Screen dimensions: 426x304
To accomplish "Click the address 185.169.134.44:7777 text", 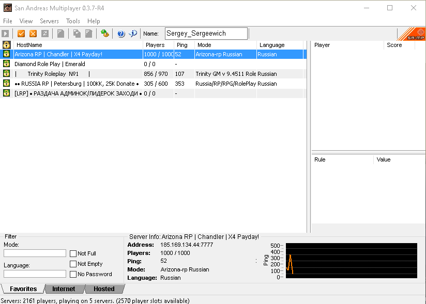I will pos(187,245).
